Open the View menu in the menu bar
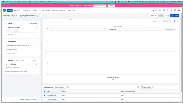The height and width of the screenshot is (103, 183). (x=19, y=2)
